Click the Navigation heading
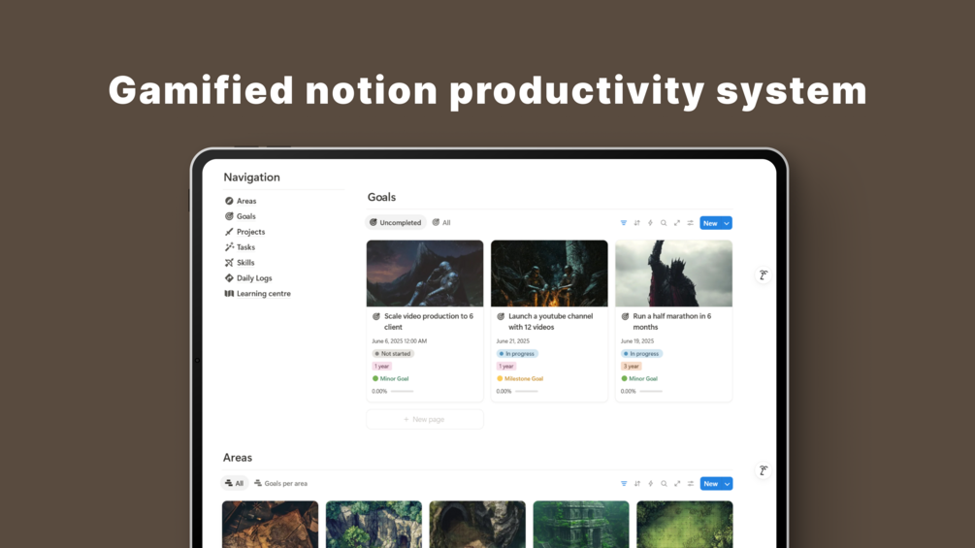This screenshot has height=548, width=975. pyautogui.click(x=252, y=177)
